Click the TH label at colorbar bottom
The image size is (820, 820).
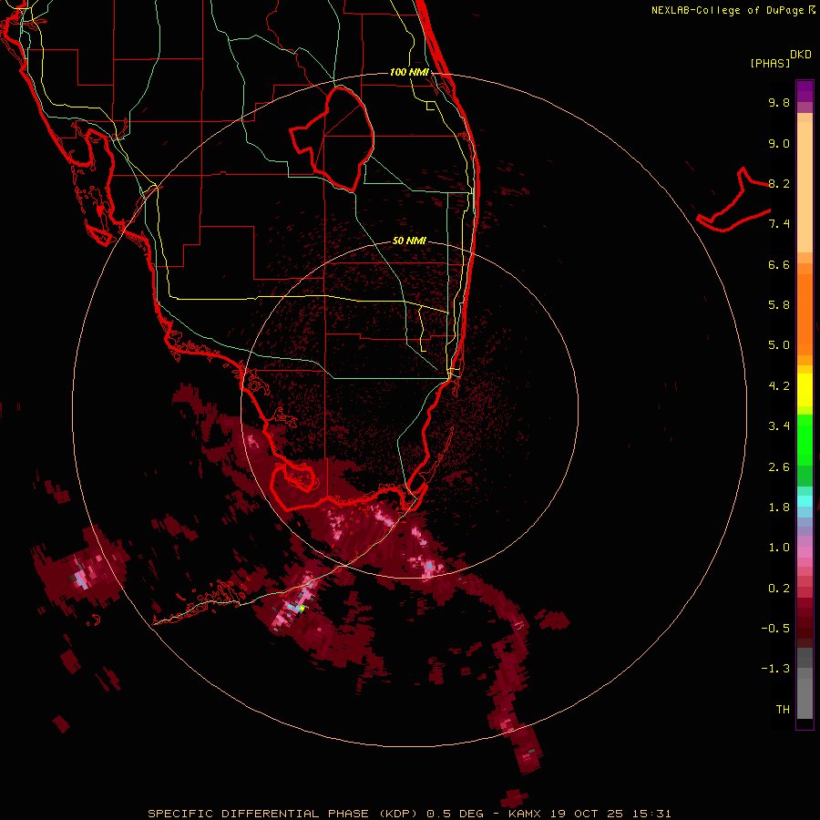tap(783, 710)
